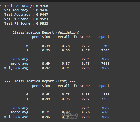Image resolution: width=140 pixels, height=122 pixels.
Task: Select f1-score 0.55 in Test report
Action: [x=85, y=95]
